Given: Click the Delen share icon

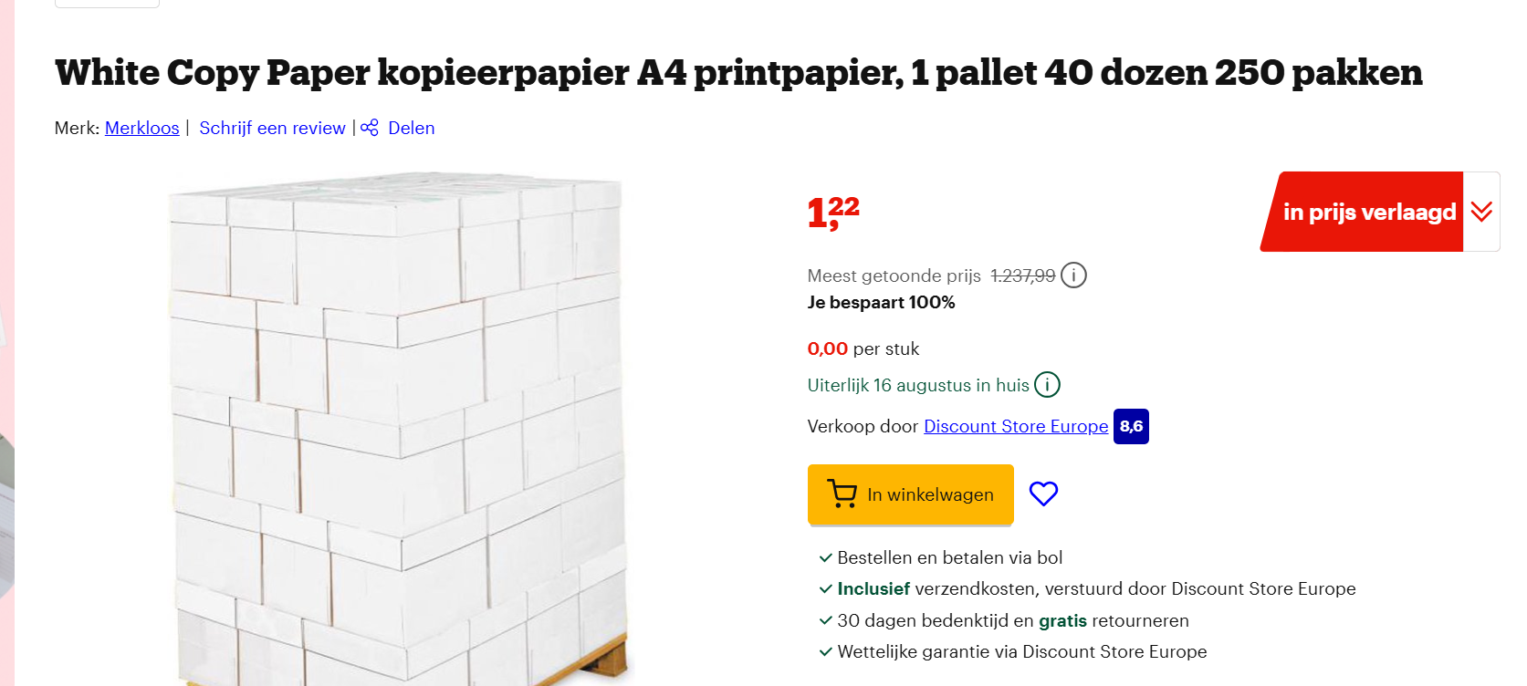Looking at the screenshot, I should tap(369, 128).
